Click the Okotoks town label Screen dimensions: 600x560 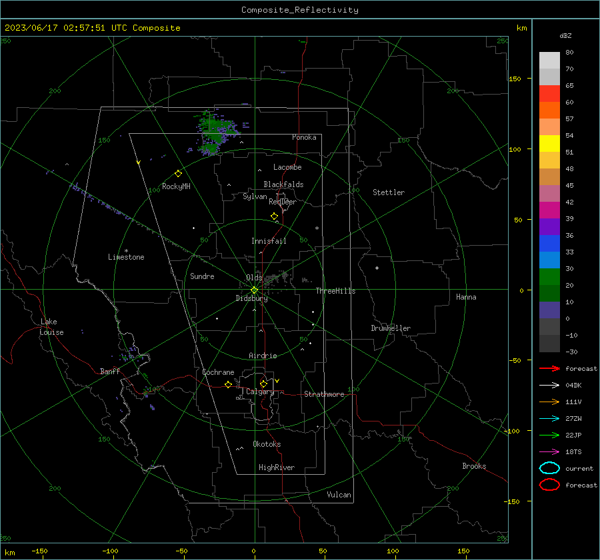[267, 444]
